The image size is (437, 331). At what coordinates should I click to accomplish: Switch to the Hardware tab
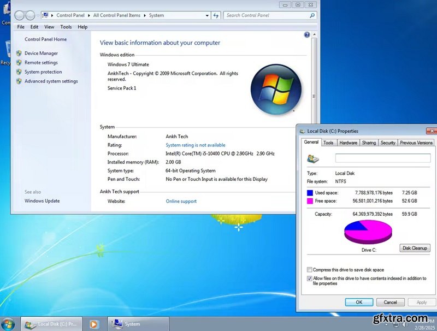point(348,143)
